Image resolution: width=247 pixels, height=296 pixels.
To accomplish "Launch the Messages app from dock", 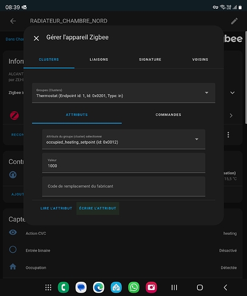I will click(x=81, y=287).
